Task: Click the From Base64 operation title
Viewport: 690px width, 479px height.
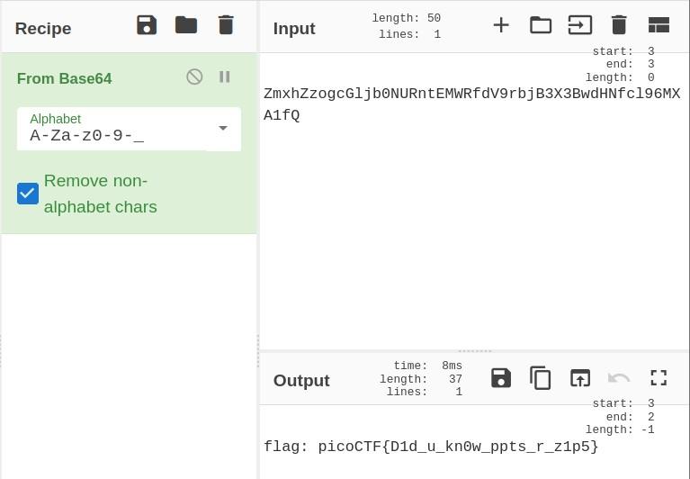Action: click(65, 79)
